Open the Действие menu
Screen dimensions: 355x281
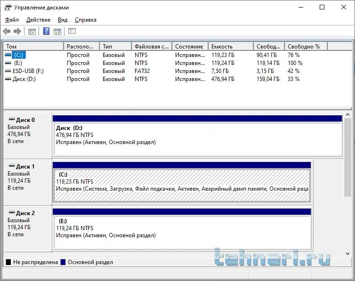coord(38,20)
